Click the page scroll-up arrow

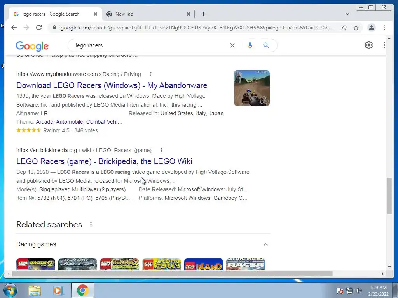coord(389,38)
